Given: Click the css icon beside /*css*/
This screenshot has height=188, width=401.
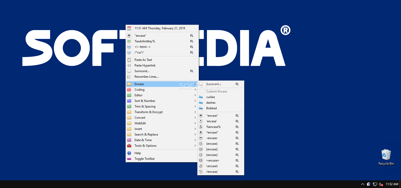Looking at the screenshot, I should pyautogui.click(x=129, y=52).
